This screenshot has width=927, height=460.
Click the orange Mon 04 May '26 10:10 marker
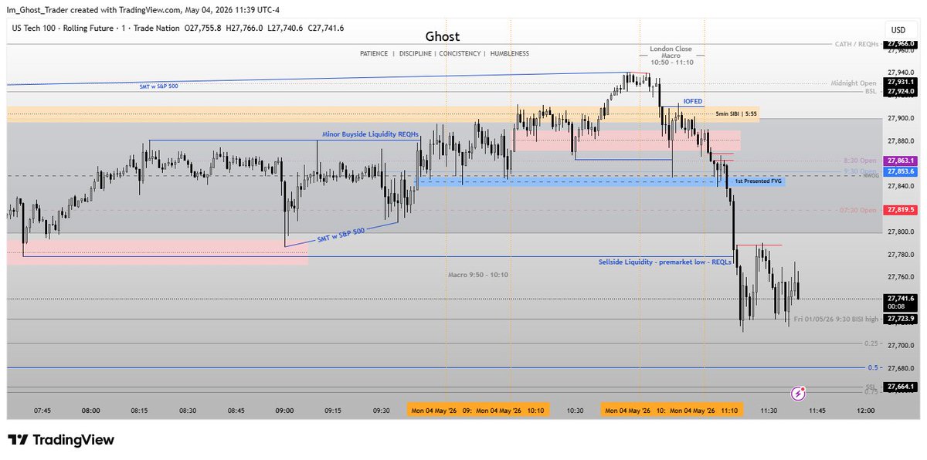pos(511,411)
